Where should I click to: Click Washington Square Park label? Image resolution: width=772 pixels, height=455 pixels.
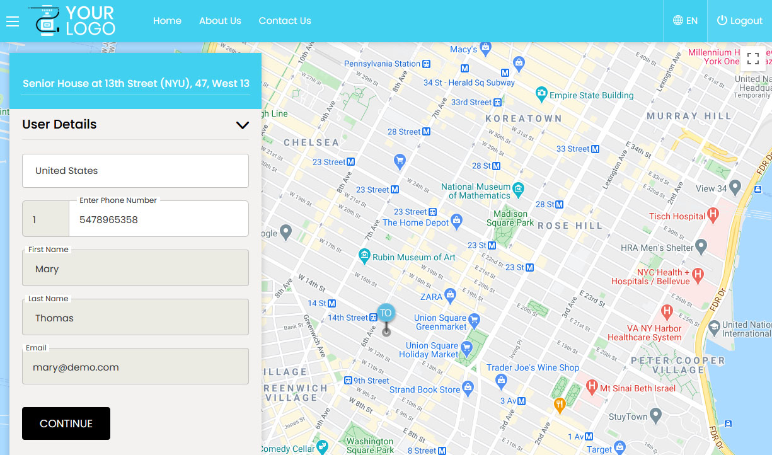pyautogui.click(x=370, y=446)
